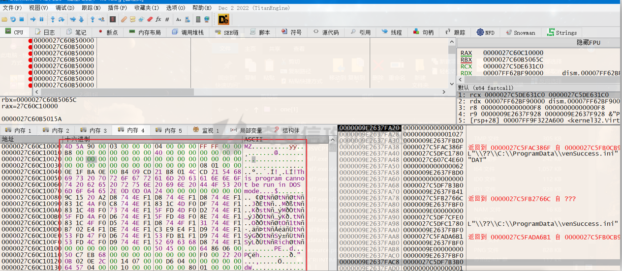Viewport: 622px width, 271px height.
Task: Click the 隐藏FPU button
Action: pyautogui.click(x=589, y=43)
